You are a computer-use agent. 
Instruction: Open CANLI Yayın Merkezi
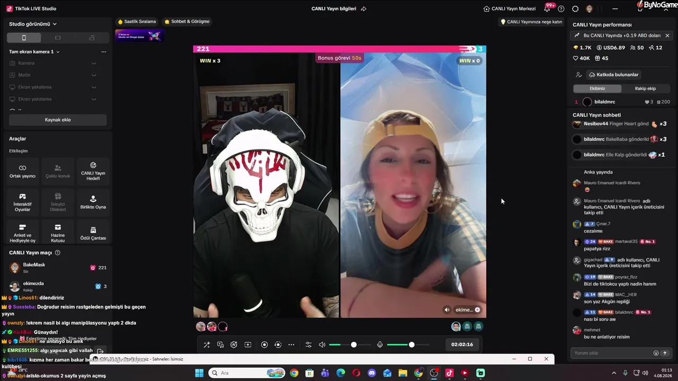click(x=510, y=9)
